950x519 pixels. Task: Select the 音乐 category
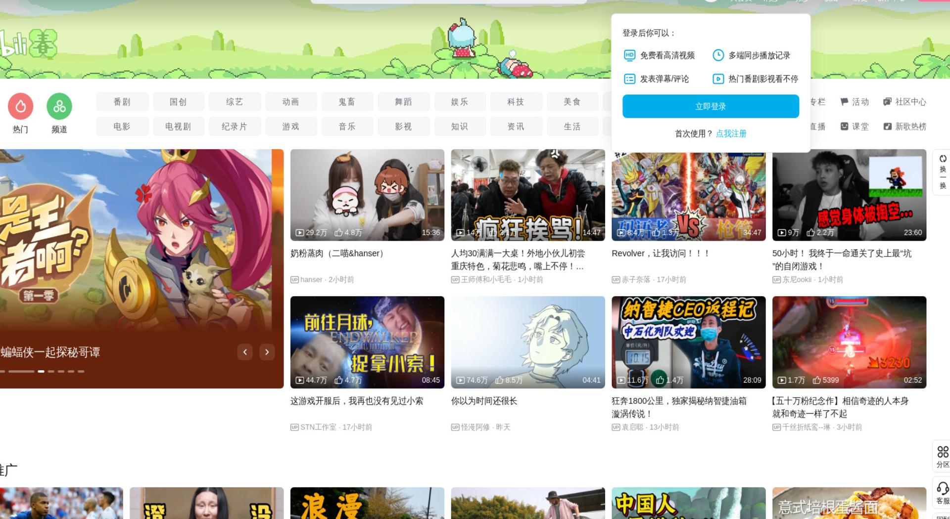pos(347,127)
